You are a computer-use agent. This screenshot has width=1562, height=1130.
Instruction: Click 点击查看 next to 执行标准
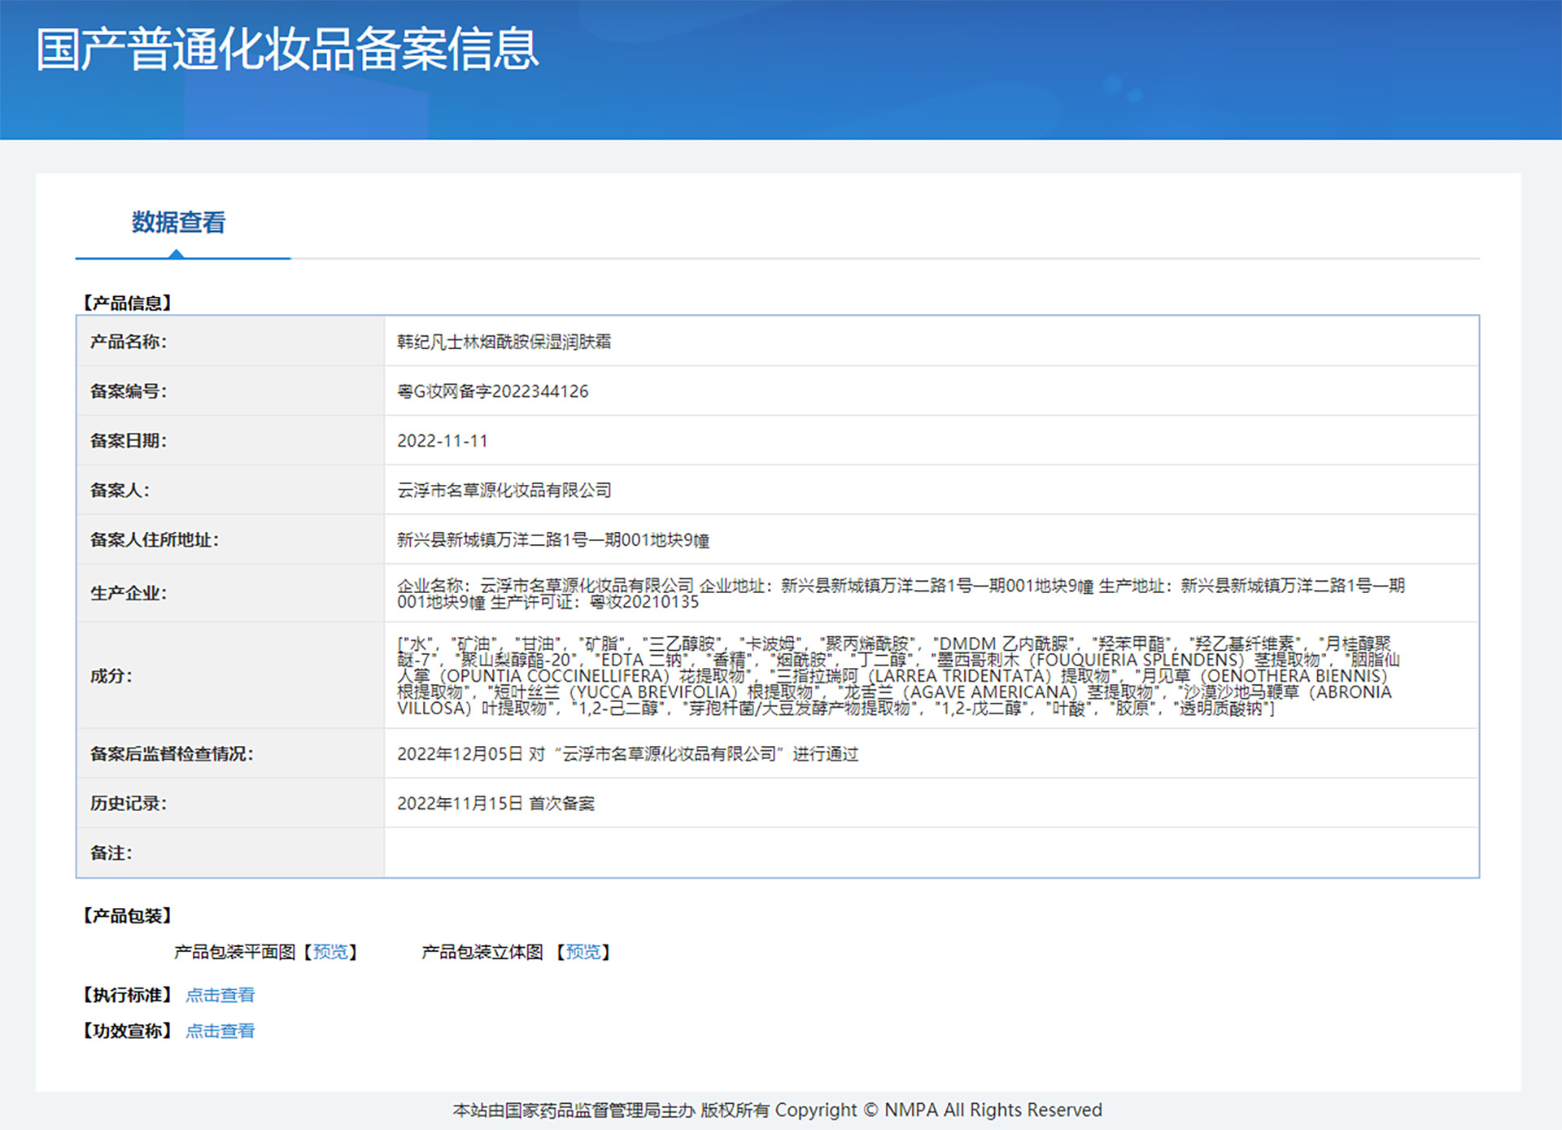(220, 995)
